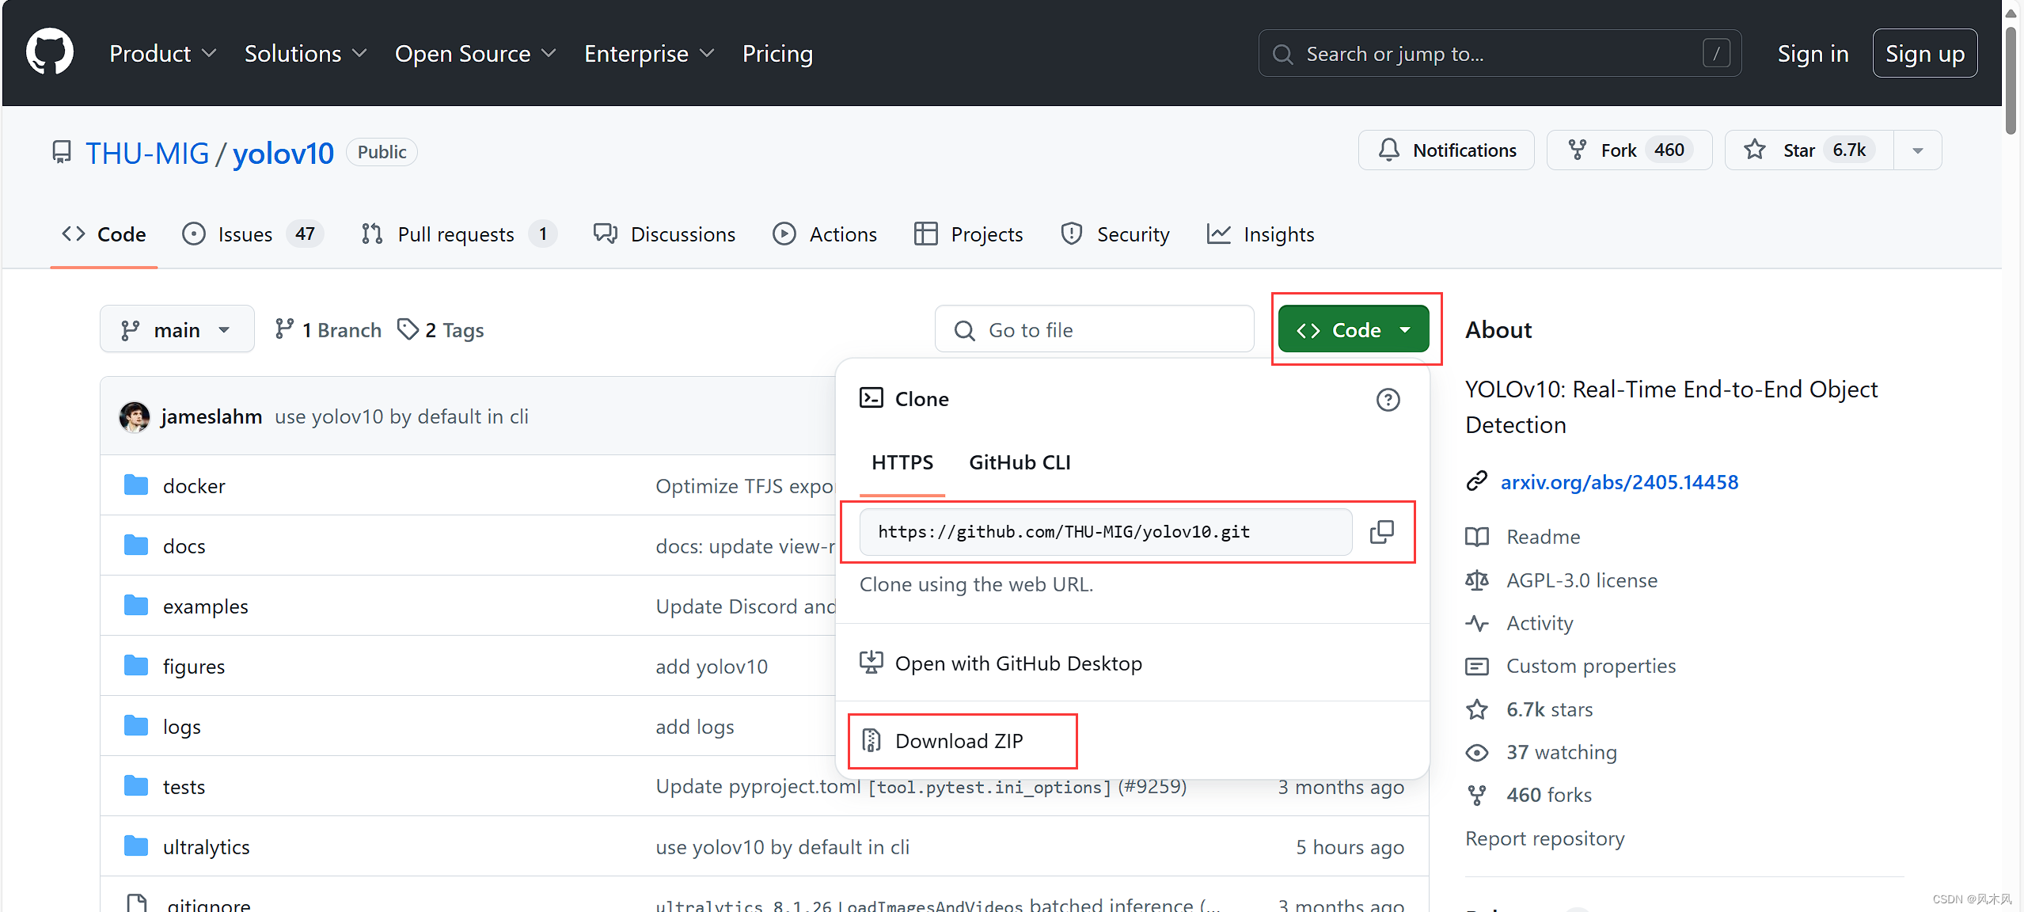Expand the Enterprise menu
2024x912 pixels.
649,54
